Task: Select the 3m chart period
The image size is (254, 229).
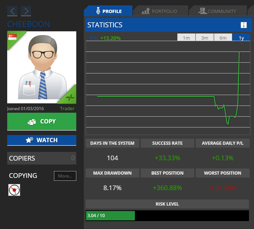Action: pyautogui.click(x=205, y=38)
